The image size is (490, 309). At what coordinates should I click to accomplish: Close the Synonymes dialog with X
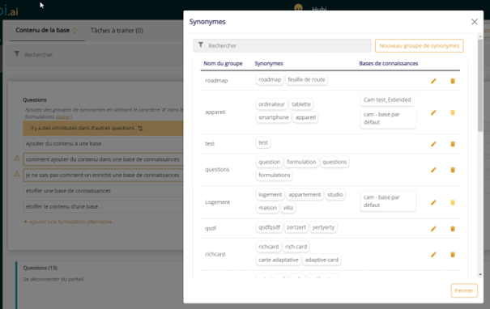[475, 22]
